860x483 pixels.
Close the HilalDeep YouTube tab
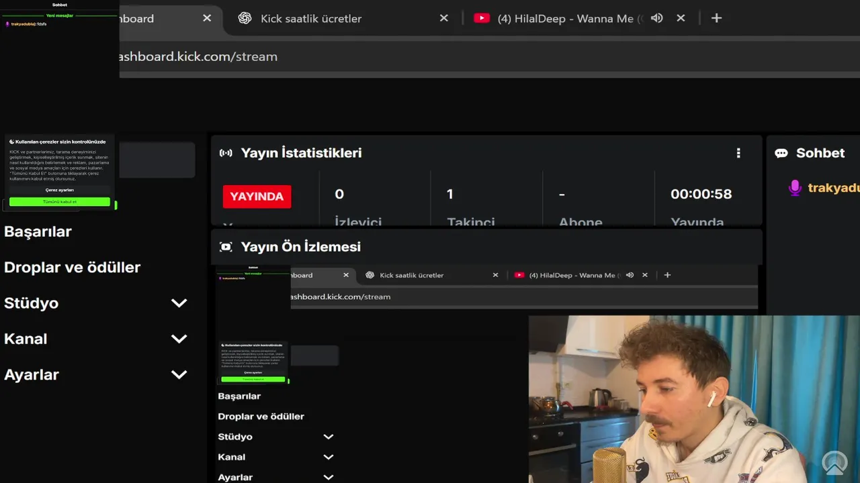tap(681, 18)
